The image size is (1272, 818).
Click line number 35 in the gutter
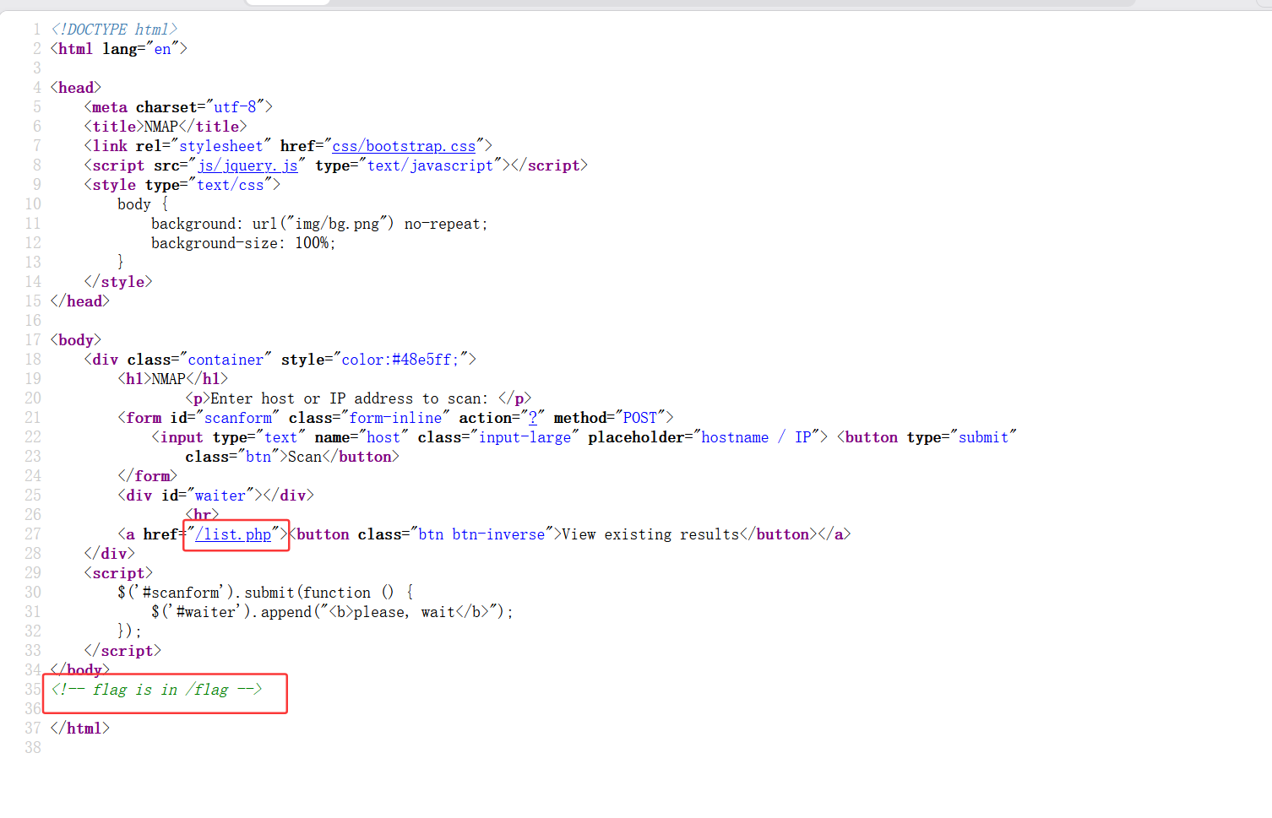coord(33,690)
